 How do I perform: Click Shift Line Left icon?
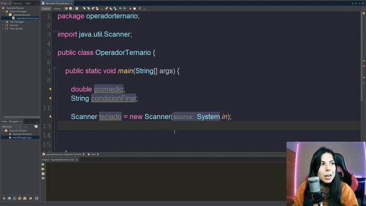[120, 9]
